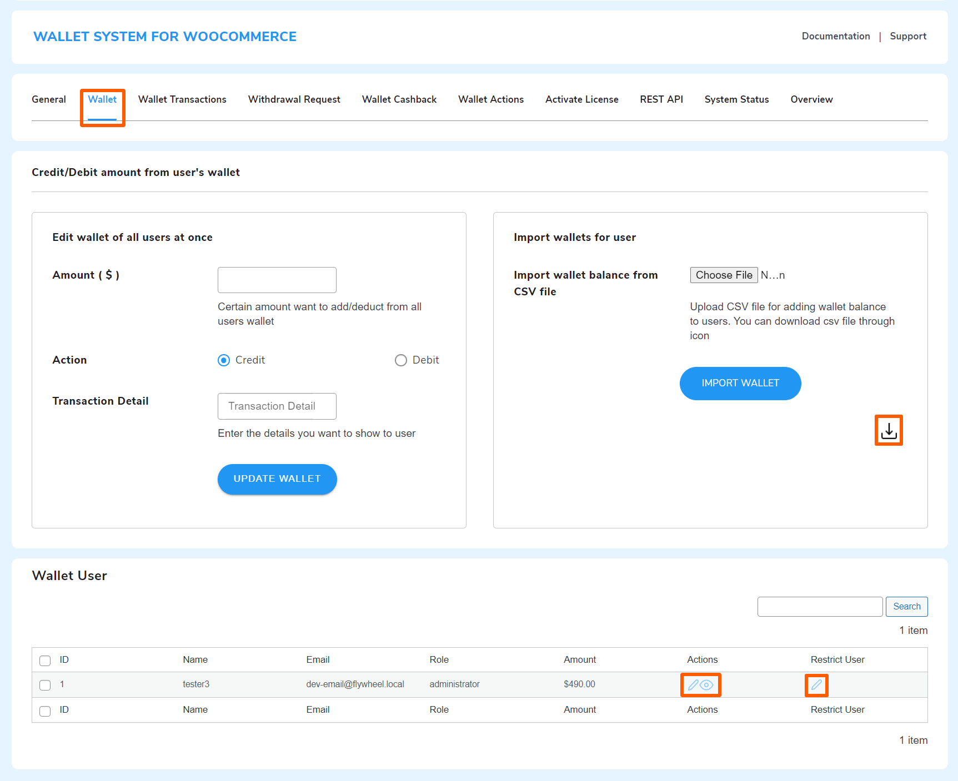Click the Email column header at top

tap(318, 659)
